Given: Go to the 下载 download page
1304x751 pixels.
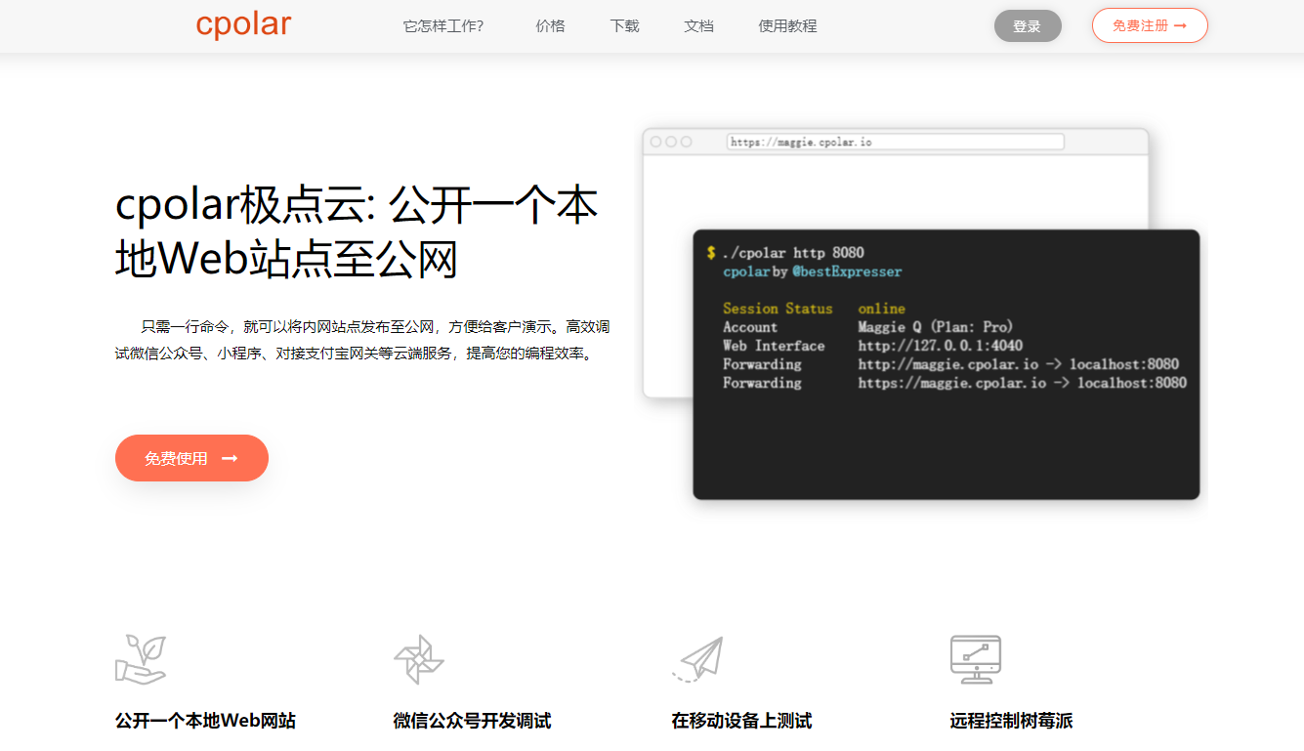Looking at the screenshot, I should click(625, 26).
